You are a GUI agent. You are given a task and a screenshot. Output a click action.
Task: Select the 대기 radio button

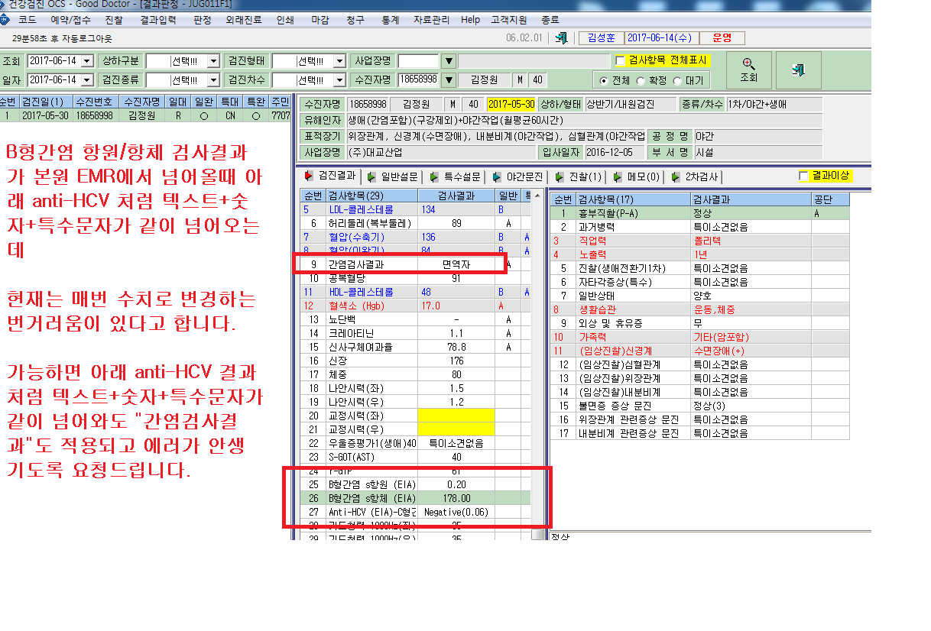[x=676, y=80]
